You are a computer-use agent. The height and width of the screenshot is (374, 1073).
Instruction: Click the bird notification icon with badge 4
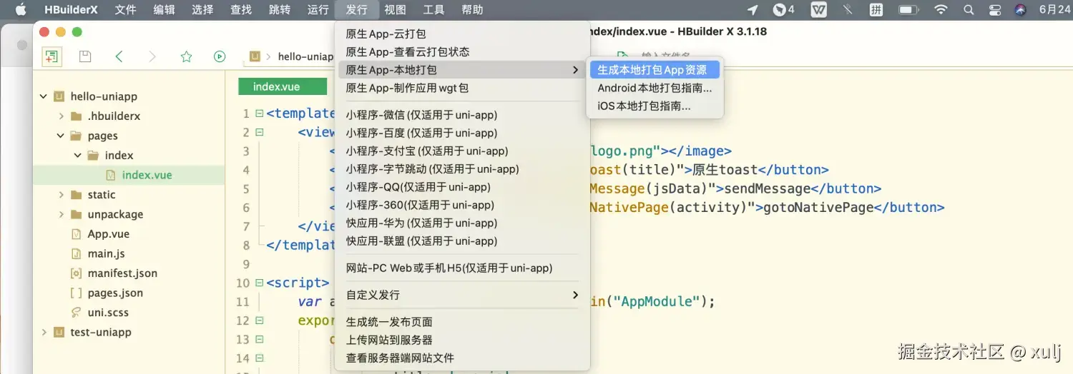click(x=784, y=9)
